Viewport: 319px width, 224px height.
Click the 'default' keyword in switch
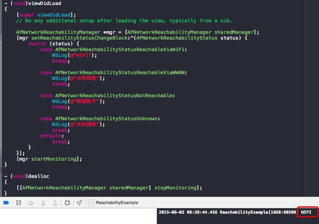coord(51,136)
